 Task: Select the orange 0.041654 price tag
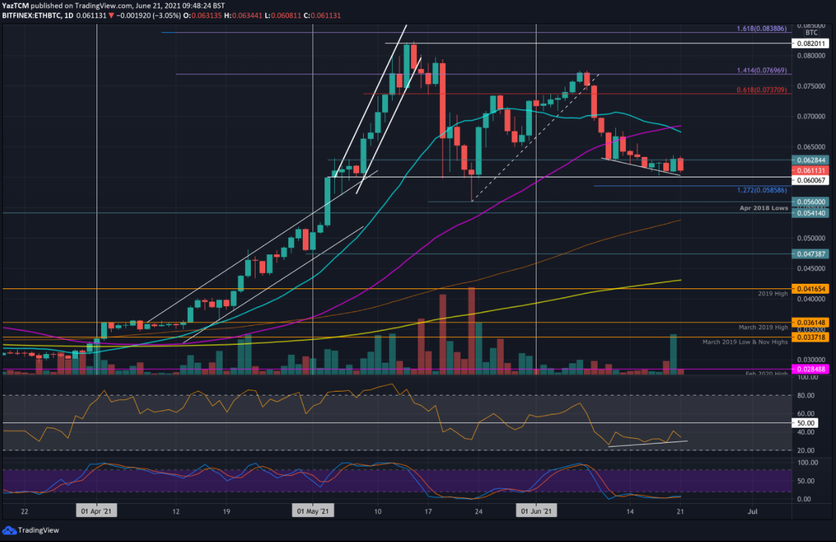tap(812, 288)
